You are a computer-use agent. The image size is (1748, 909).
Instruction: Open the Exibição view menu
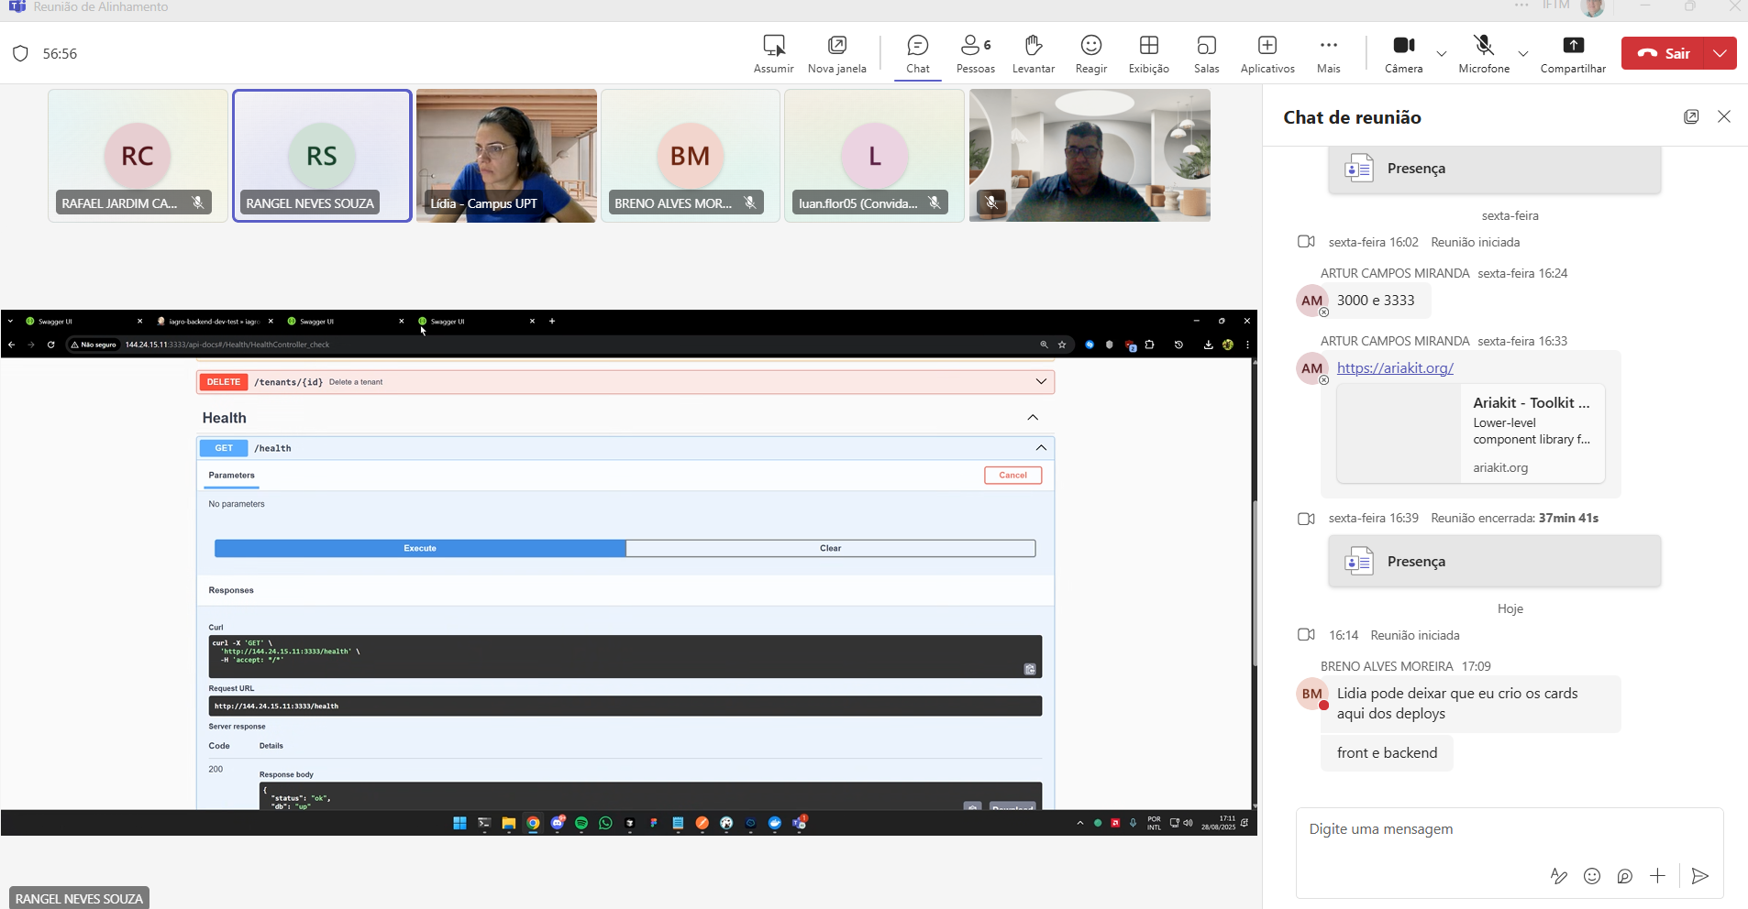[1148, 54]
